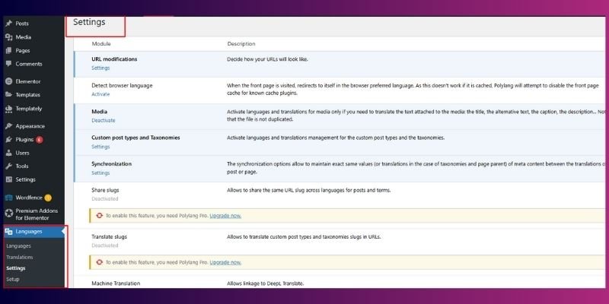Click the Synchronization module title

coord(111,164)
